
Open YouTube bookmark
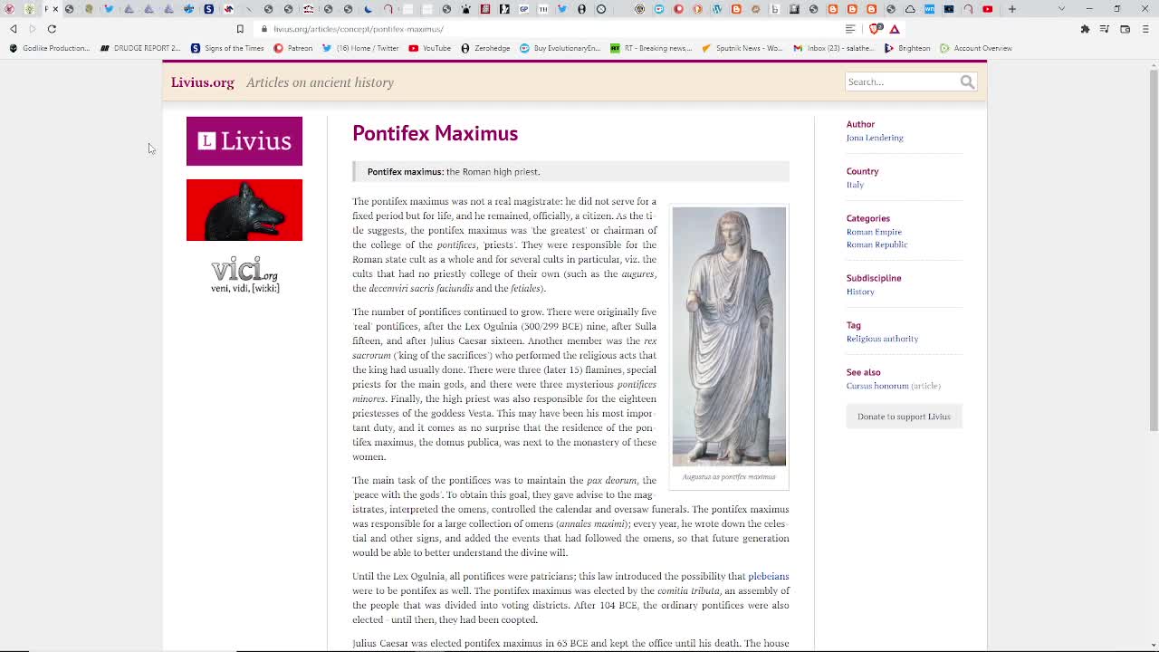[430, 48]
